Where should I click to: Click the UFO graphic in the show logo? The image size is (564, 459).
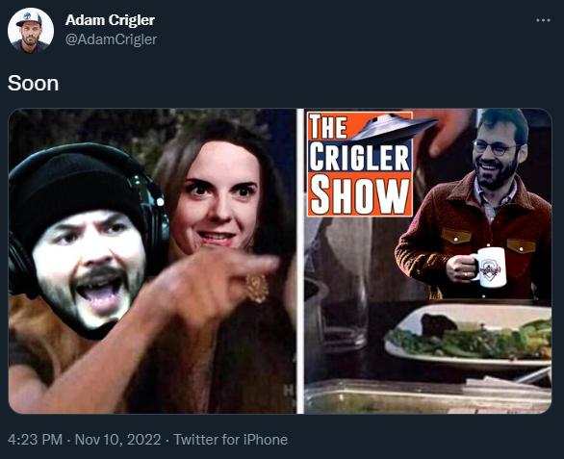point(393,128)
